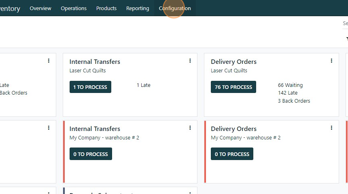Open the Overview menu
Viewport: 348px width, 194px height.
pyautogui.click(x=40, y=8)
